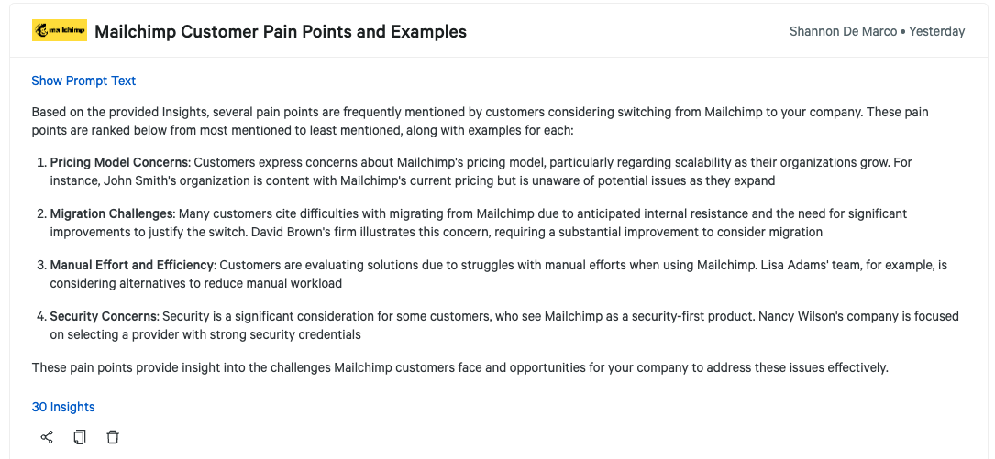Click the closing paragraph starting These pain points provide
Image resolution: width=995 pixels, height=459 pixels.
tap(459, 367)
